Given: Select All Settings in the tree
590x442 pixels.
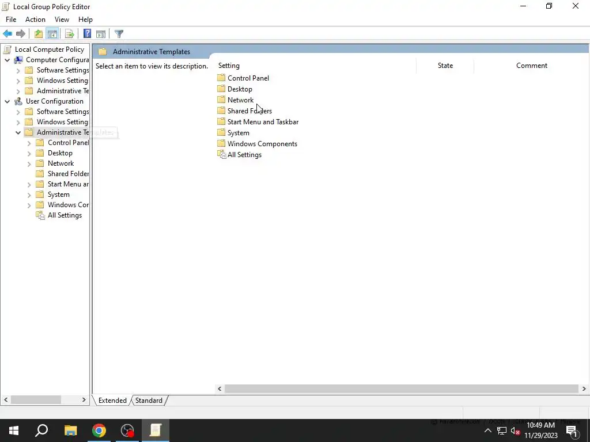Looking at the screenshot, I should [65, 215].
